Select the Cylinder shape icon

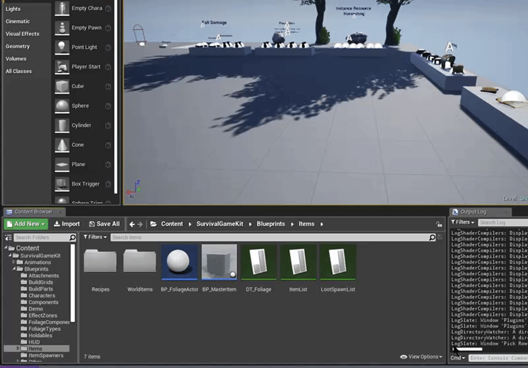(62, 125)
